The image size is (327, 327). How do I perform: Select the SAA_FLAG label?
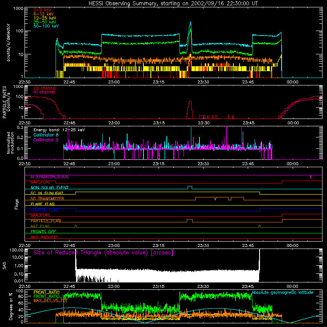40,215
